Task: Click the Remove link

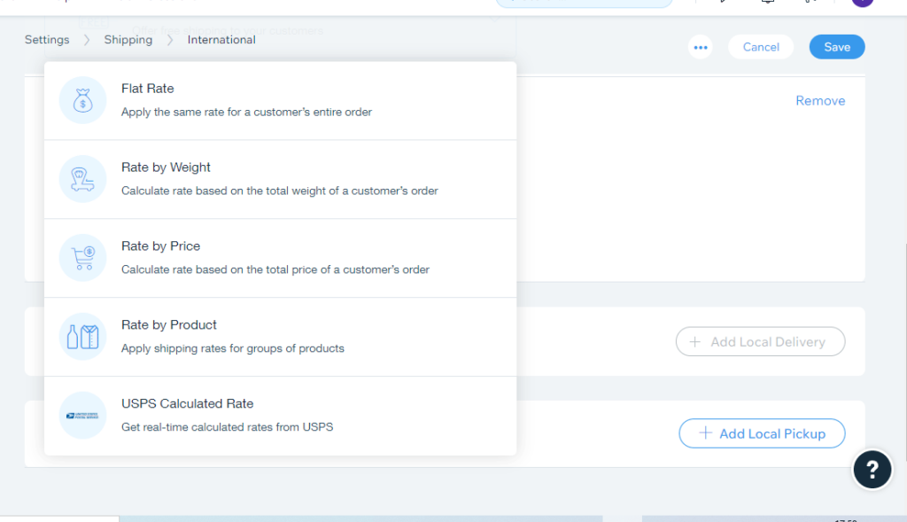Action: point(820,101)
